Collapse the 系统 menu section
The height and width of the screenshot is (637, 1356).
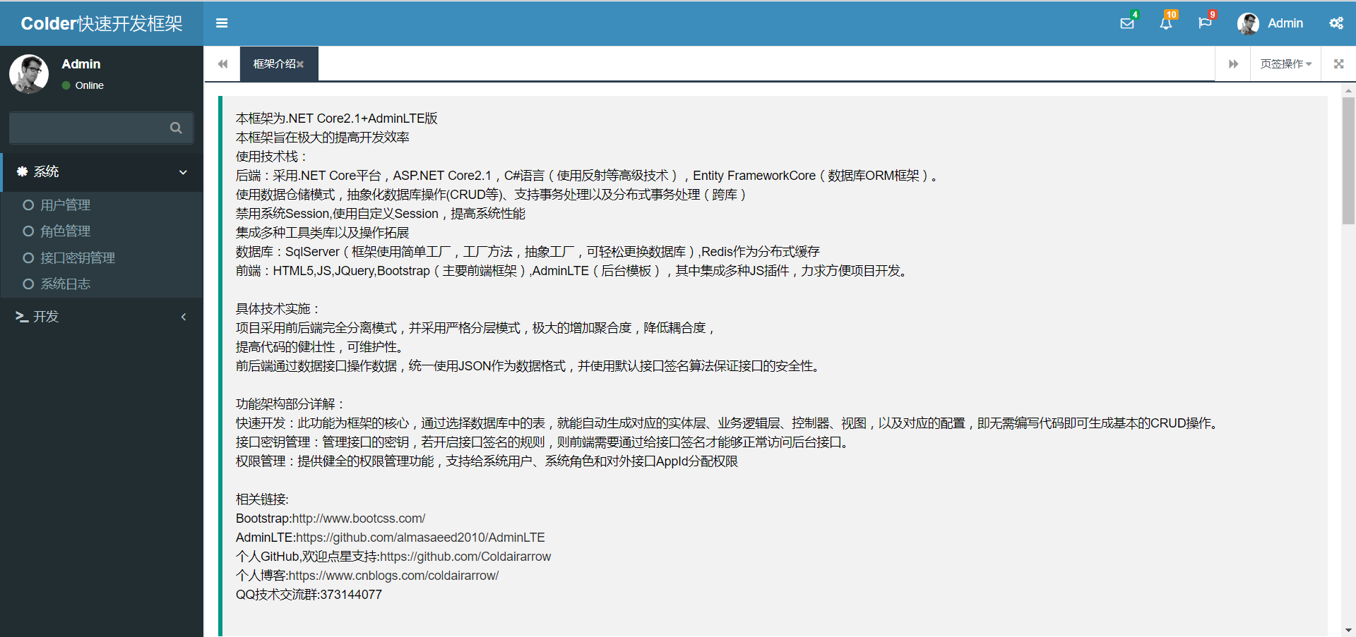[x=102, y=172]
